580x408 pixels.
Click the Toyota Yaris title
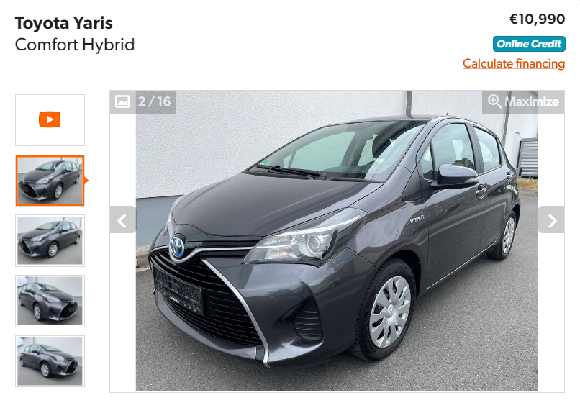tap(63, 23)
